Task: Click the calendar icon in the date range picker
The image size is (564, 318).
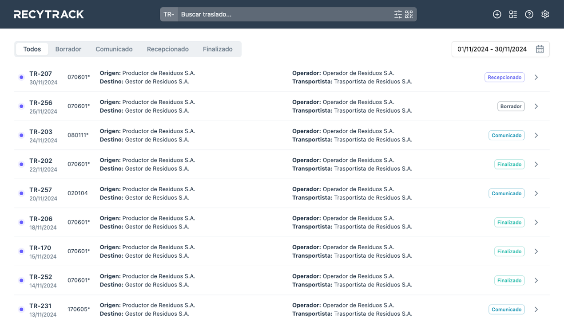Action: coord(540,49)
